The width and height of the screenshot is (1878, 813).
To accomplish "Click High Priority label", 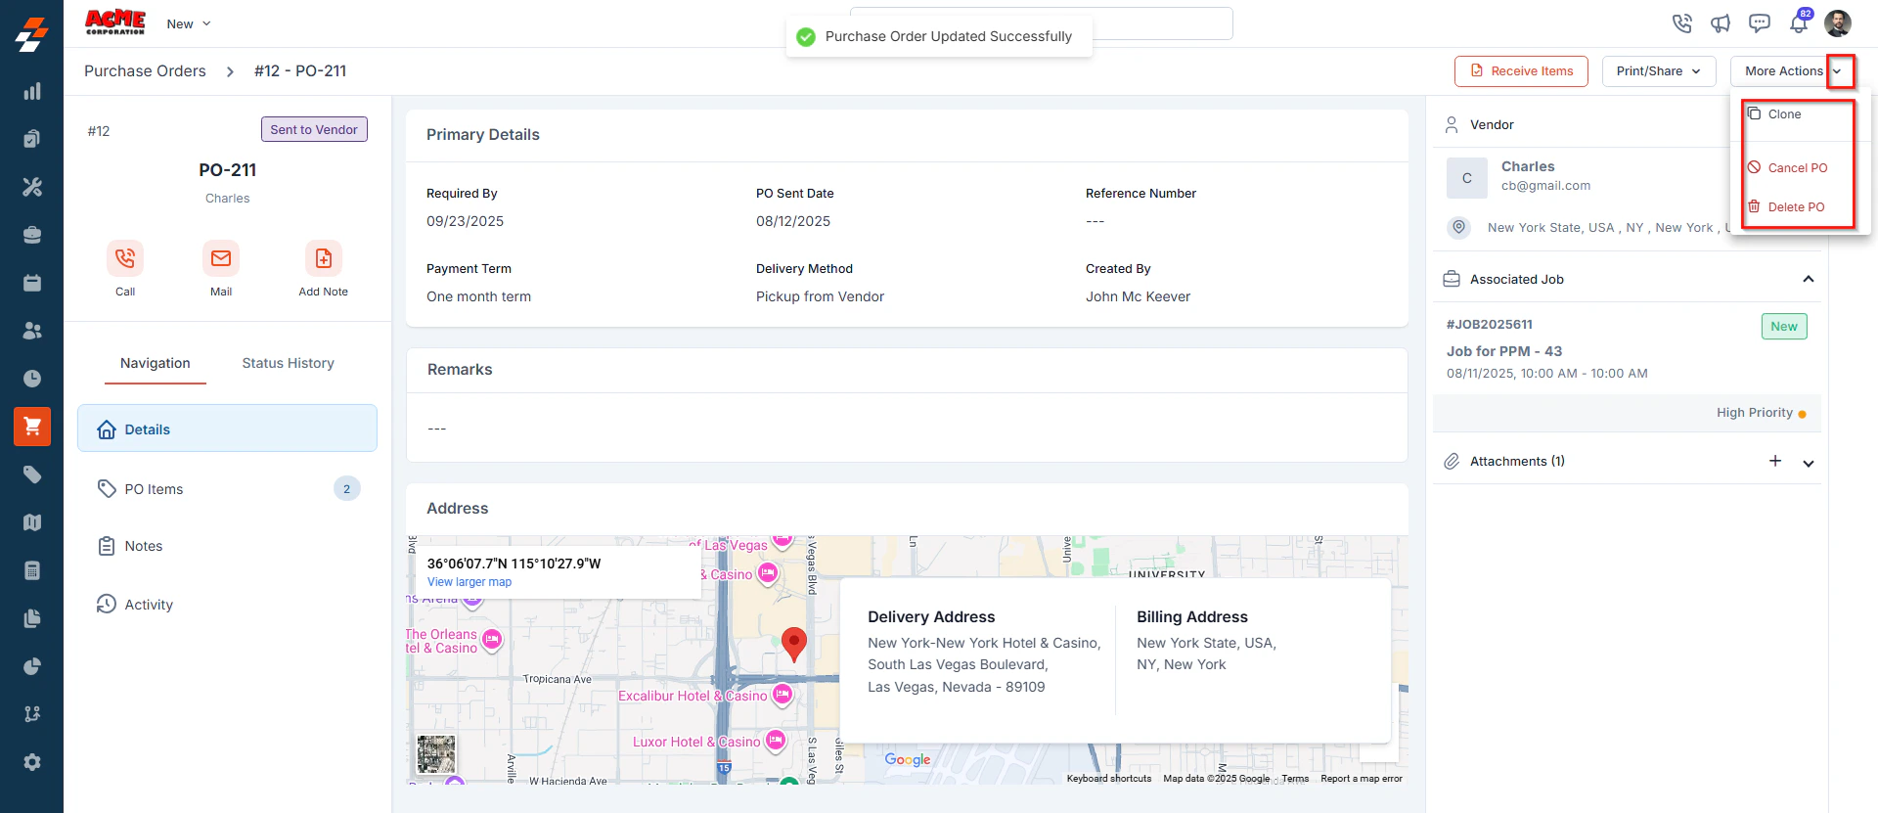I will [1755, 413].
